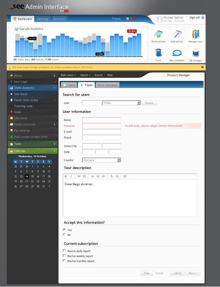Toggle bold in the description editor
Screen dimensions: 220x287
click(x=66, y=176)
